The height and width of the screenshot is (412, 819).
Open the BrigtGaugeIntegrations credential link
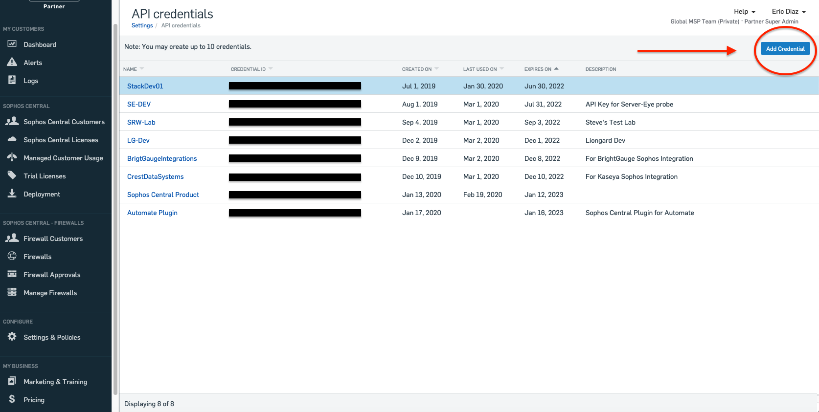point(162,158)
